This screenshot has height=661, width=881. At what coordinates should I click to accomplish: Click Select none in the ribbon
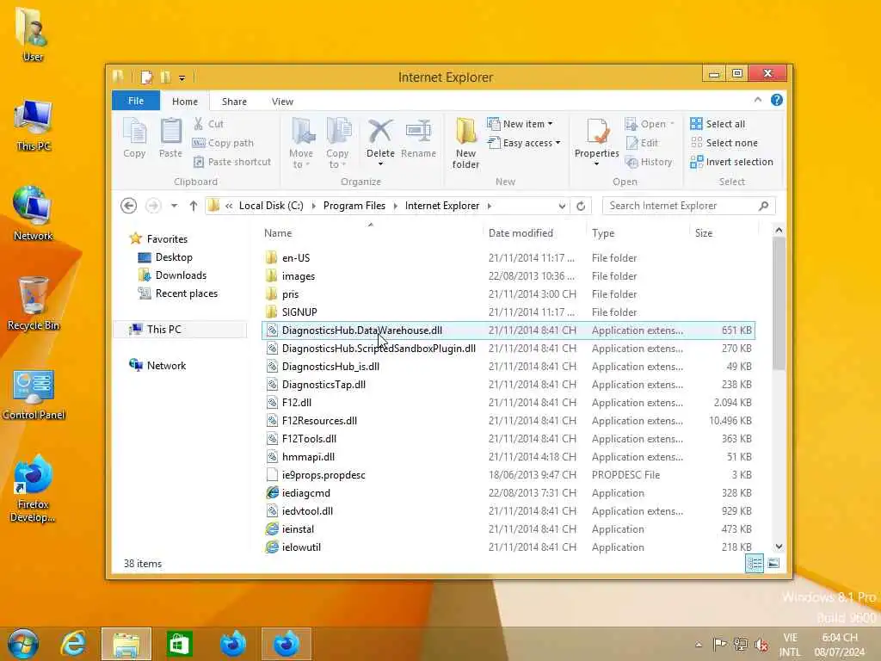pos(724,143)
